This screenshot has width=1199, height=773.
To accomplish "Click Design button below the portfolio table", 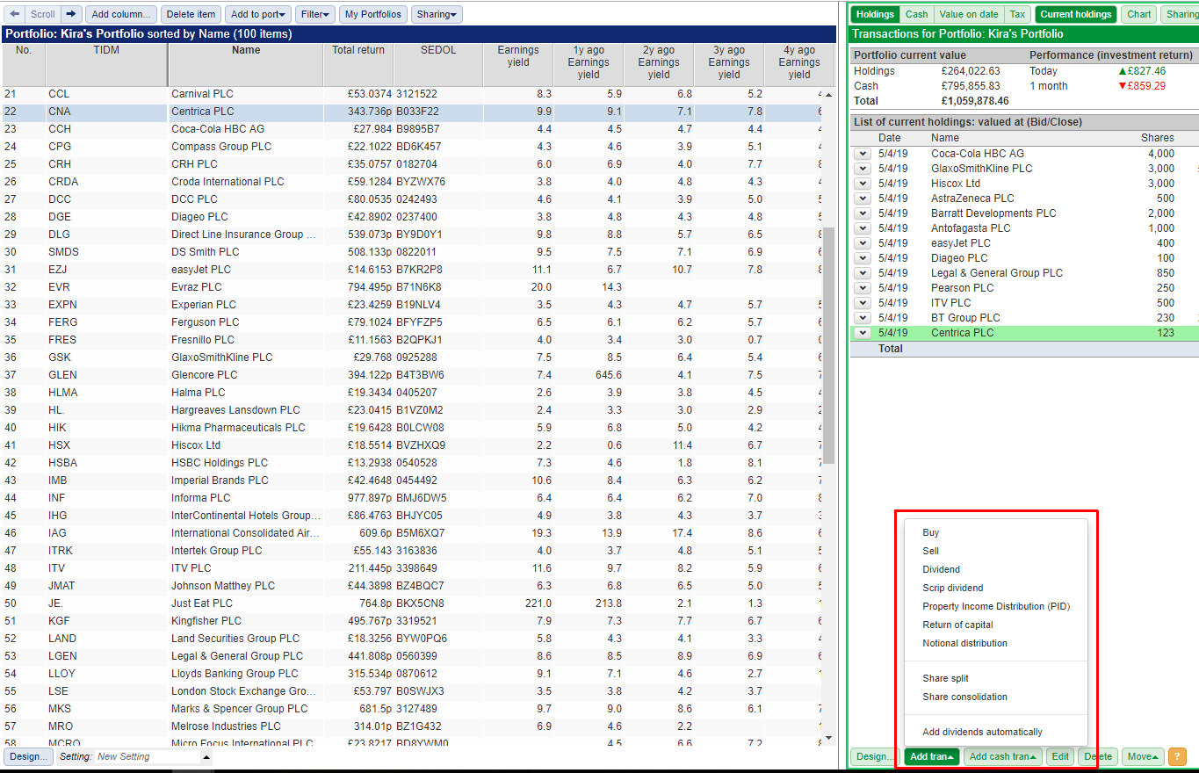I will click(x=29, y=756).
